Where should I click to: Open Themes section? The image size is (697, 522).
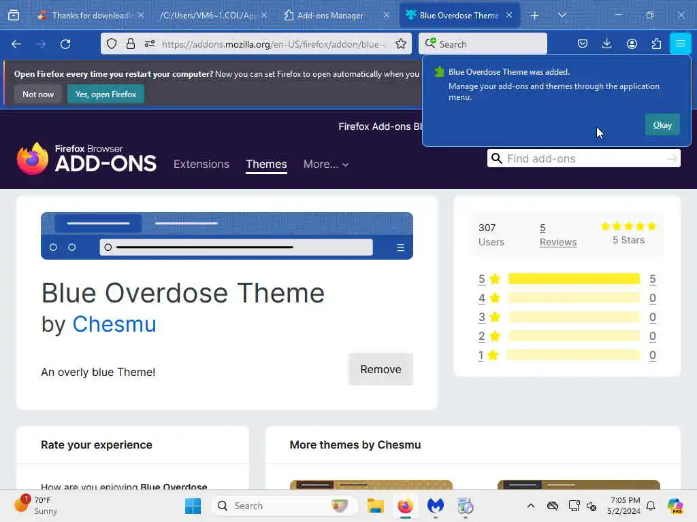click(x=266, y=164)
